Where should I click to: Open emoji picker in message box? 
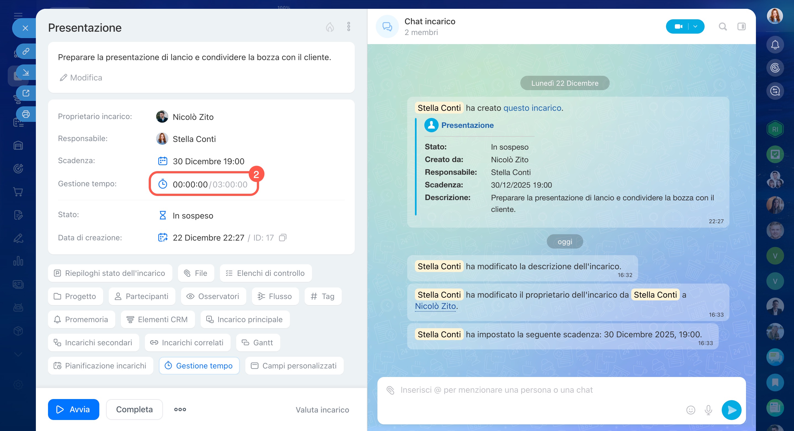tap(691, 410)
